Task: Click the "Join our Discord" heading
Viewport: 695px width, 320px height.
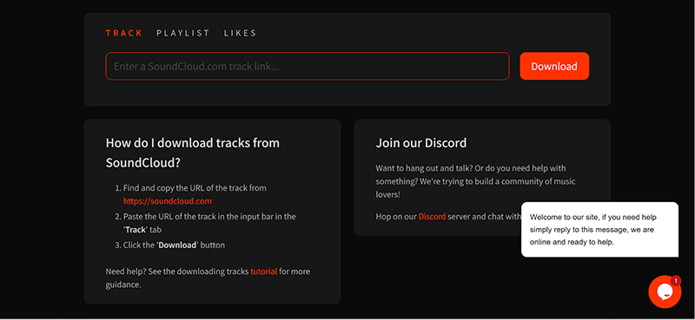Action: tap(421, 143)
